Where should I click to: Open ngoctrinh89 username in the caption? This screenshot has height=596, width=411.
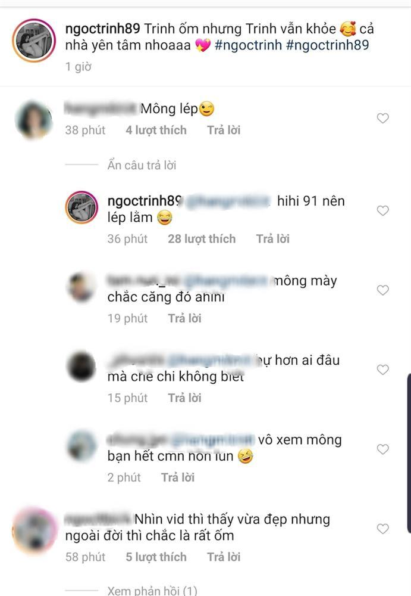point(102,29)
